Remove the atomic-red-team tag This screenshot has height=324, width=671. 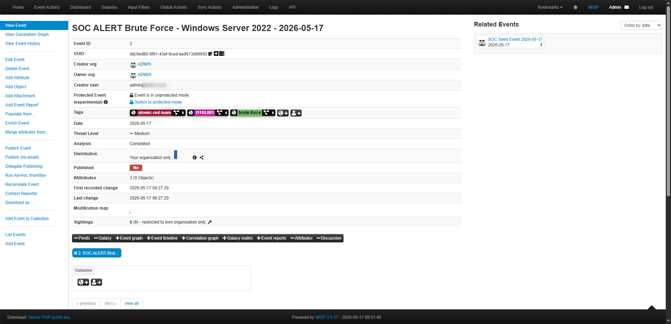pyautogui.click(x=183, y=113)
